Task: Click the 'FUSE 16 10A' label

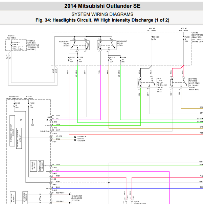Action: coord(18,105)
